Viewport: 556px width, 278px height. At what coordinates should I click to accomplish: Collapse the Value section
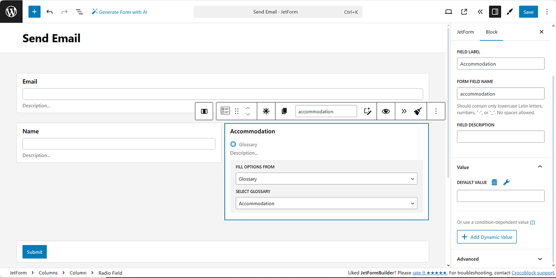coord(500,167)
